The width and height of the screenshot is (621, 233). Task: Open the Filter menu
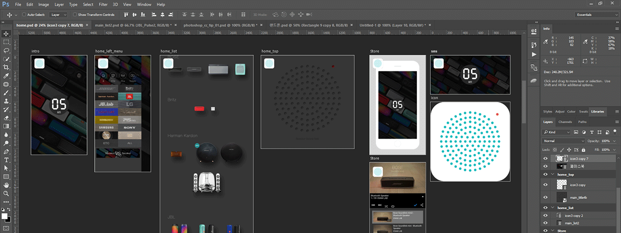[x=103, y=4]
